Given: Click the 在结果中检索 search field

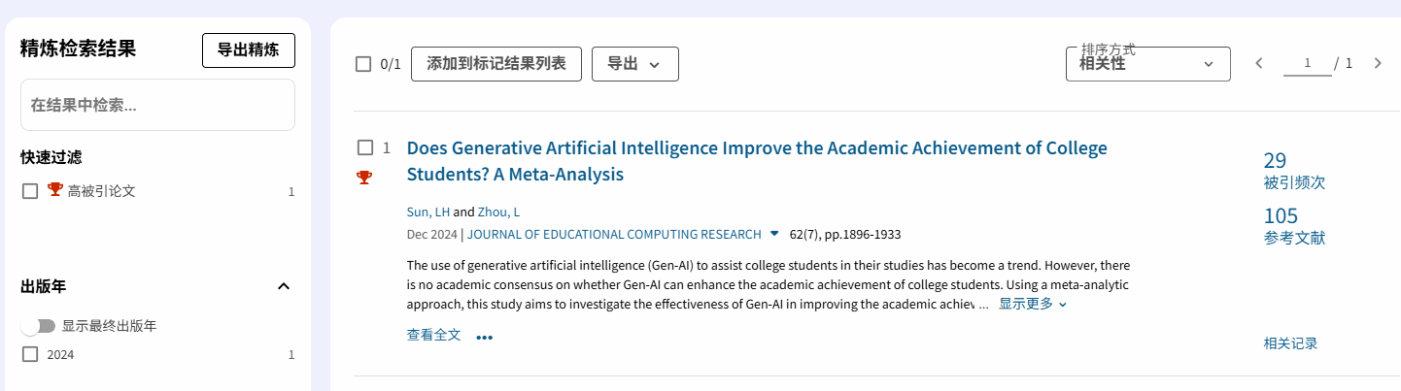Looking at the screenshot, I should tap(157, 105).
